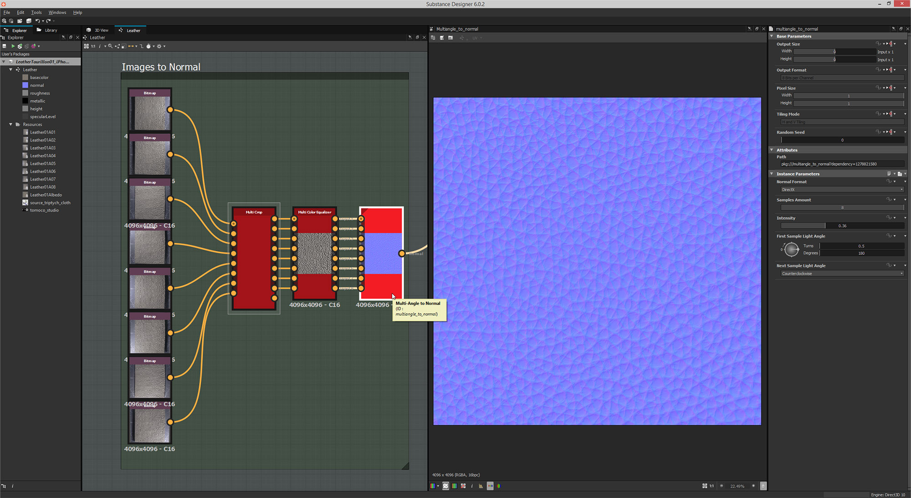Open the Tools menu

36,12
